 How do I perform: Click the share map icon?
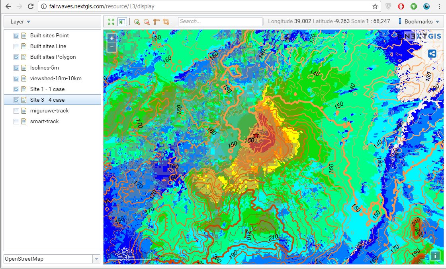tap(432, 54)
